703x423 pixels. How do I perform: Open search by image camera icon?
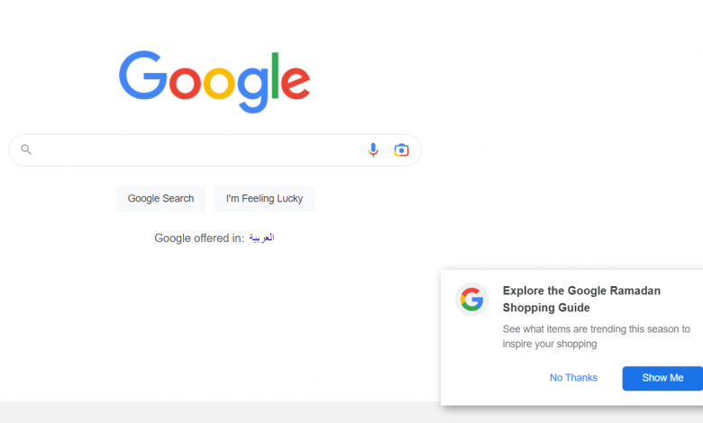(x=401, y=150)
